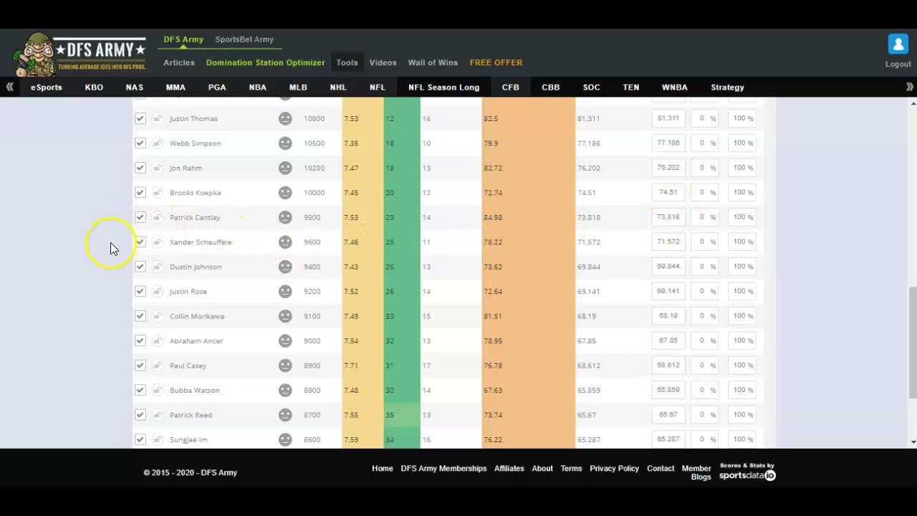Select PGA in the sports bar
The width and height of the screenshot is (917, 516).
(x=217, y=87)
